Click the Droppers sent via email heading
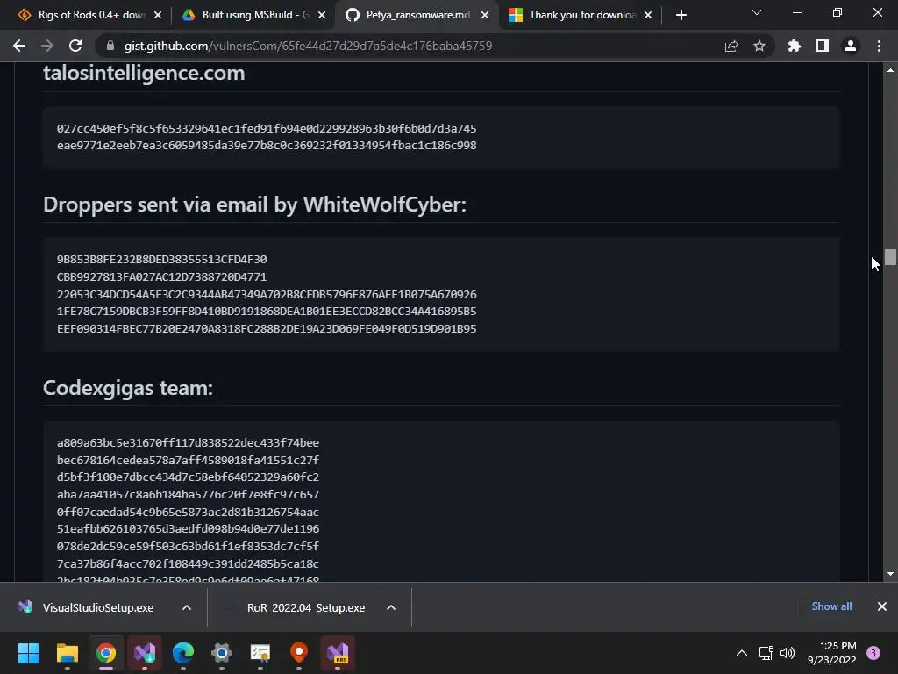Viewport: 898px width, 674px height. tap(255, 204)
